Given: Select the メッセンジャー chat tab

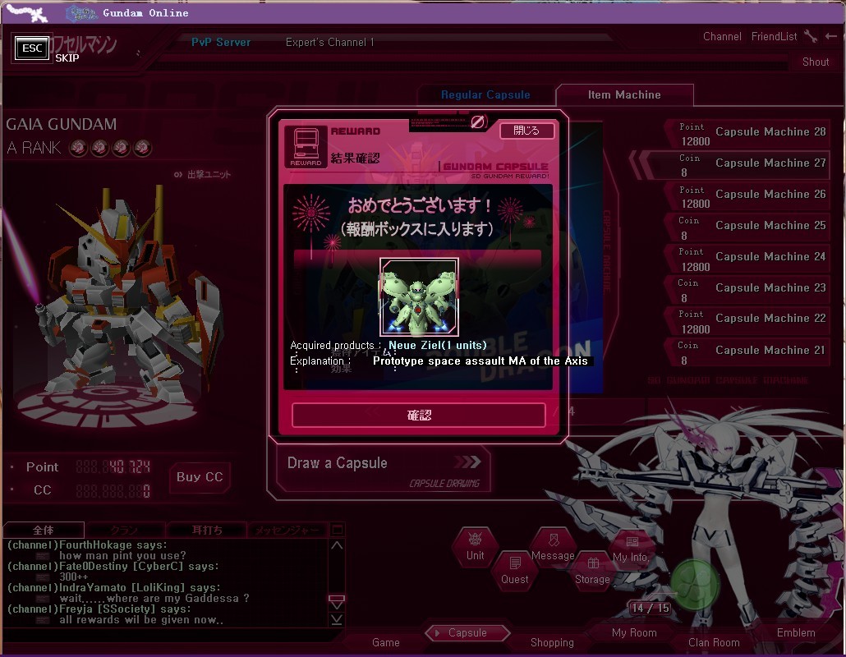Looking at the screenshot, I should pyautogui.click(x=287, y=530).
